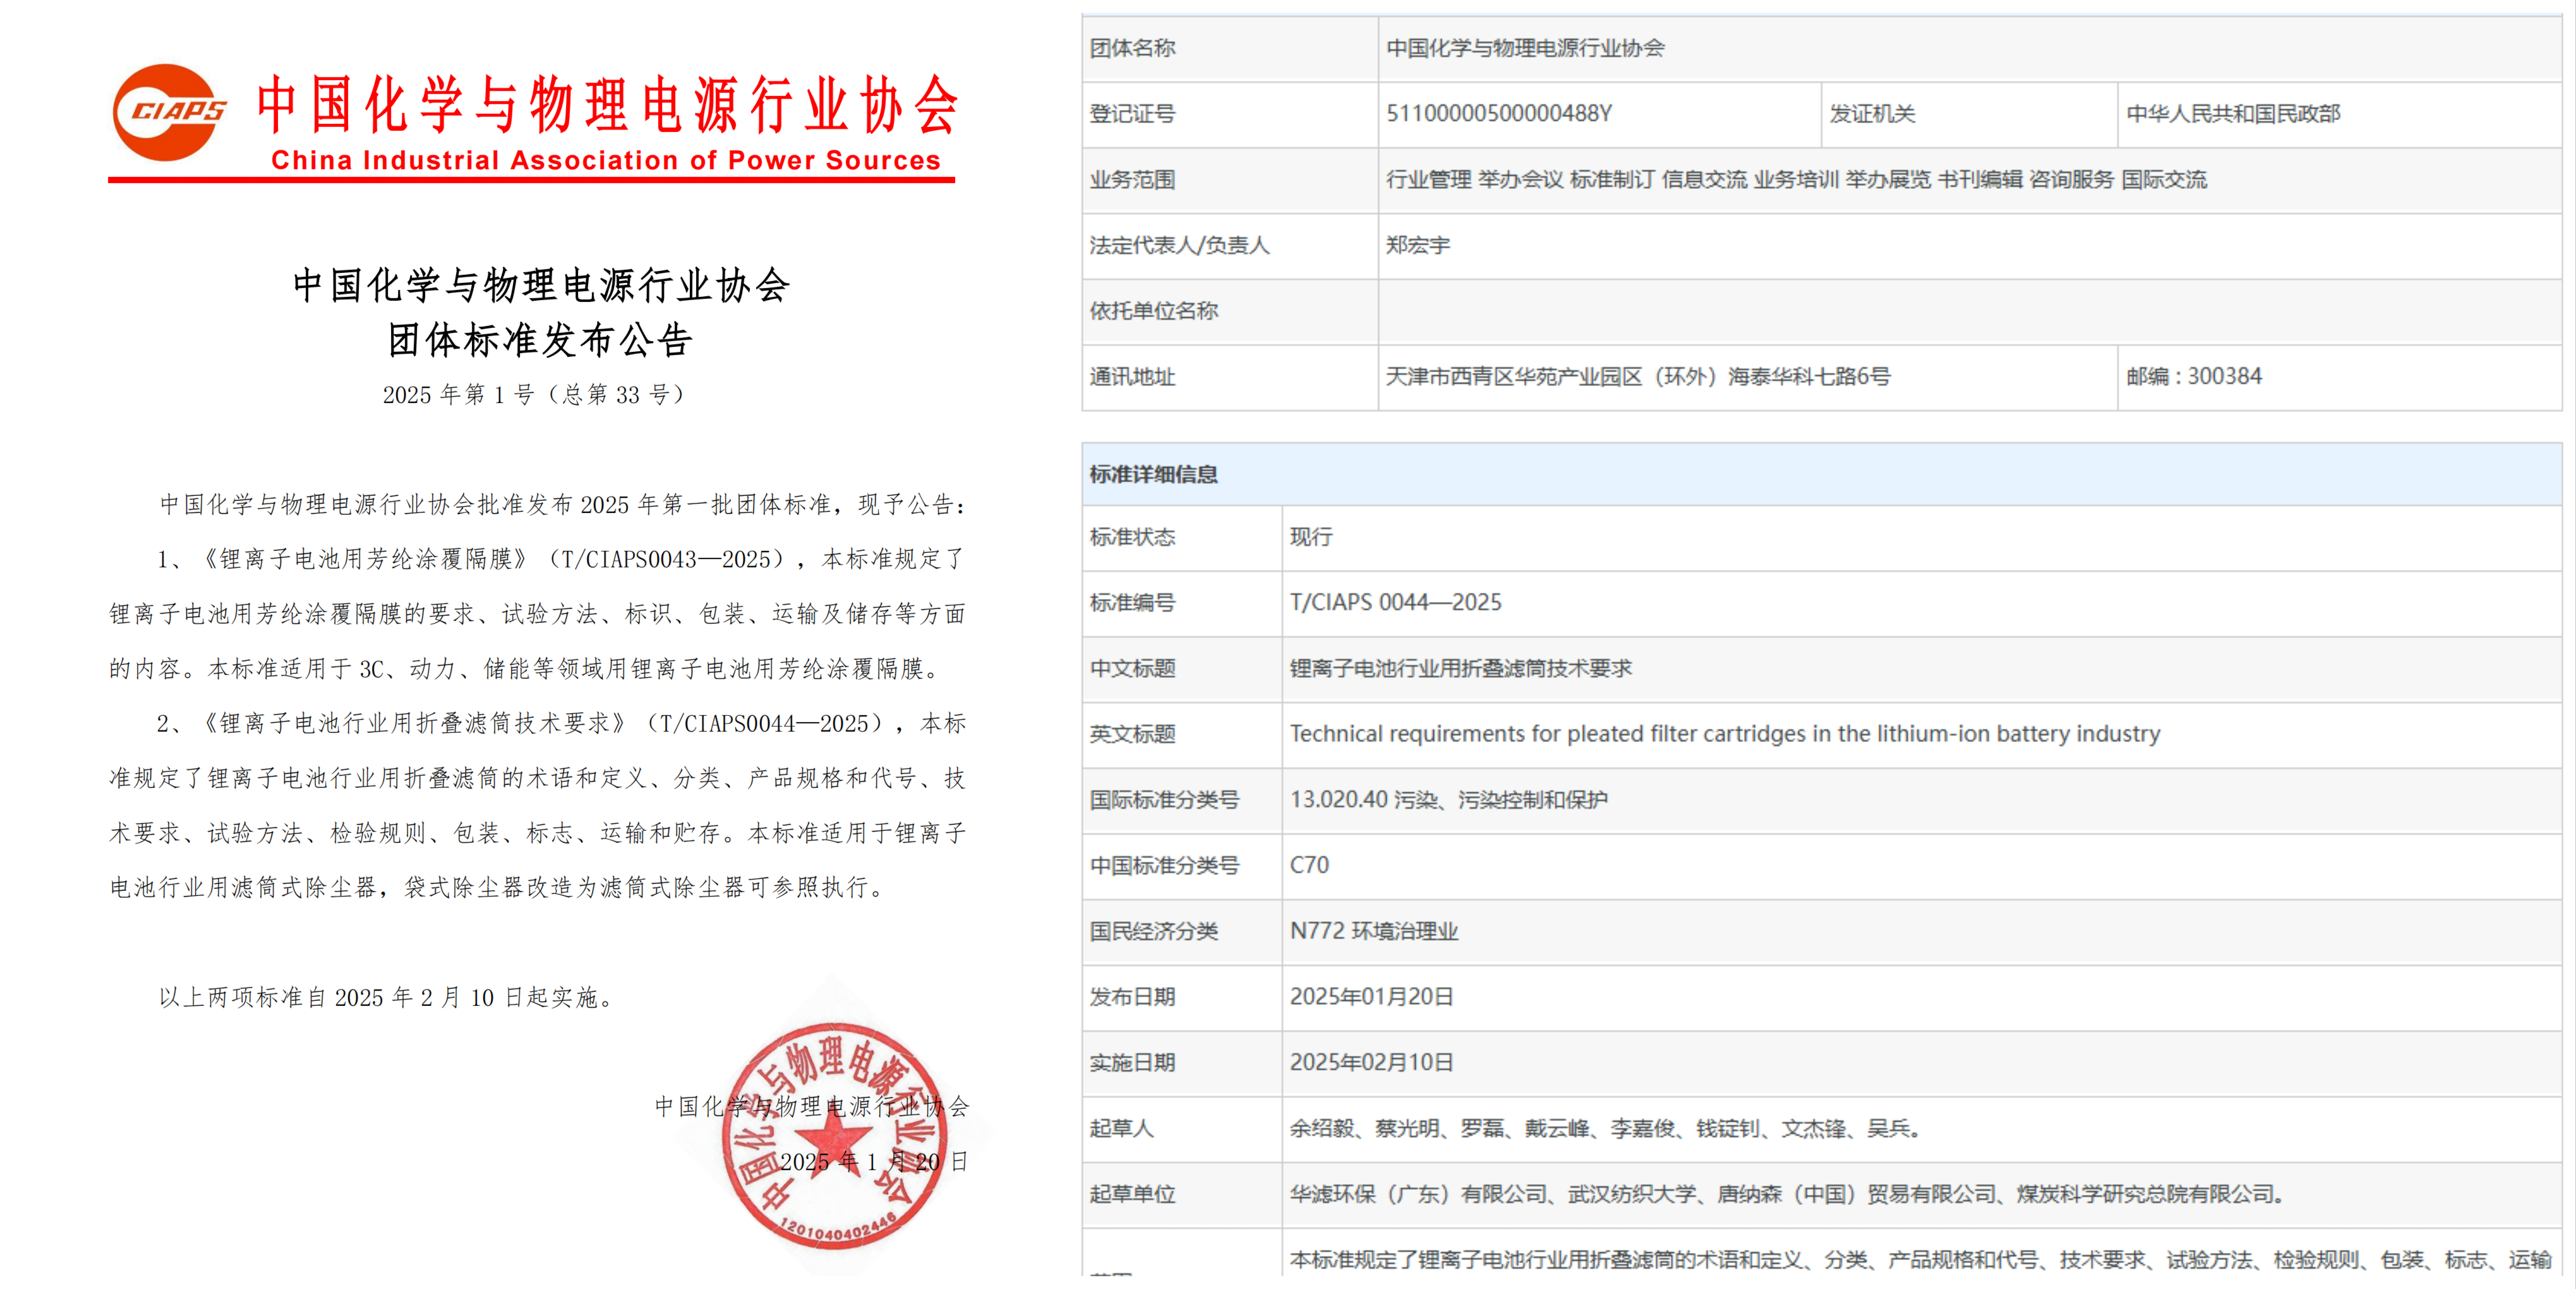Select the standard number T/CIAPS 0044—2025
The height and width of the screenshot is (1289, 2576).
[x=1395, y=602]
